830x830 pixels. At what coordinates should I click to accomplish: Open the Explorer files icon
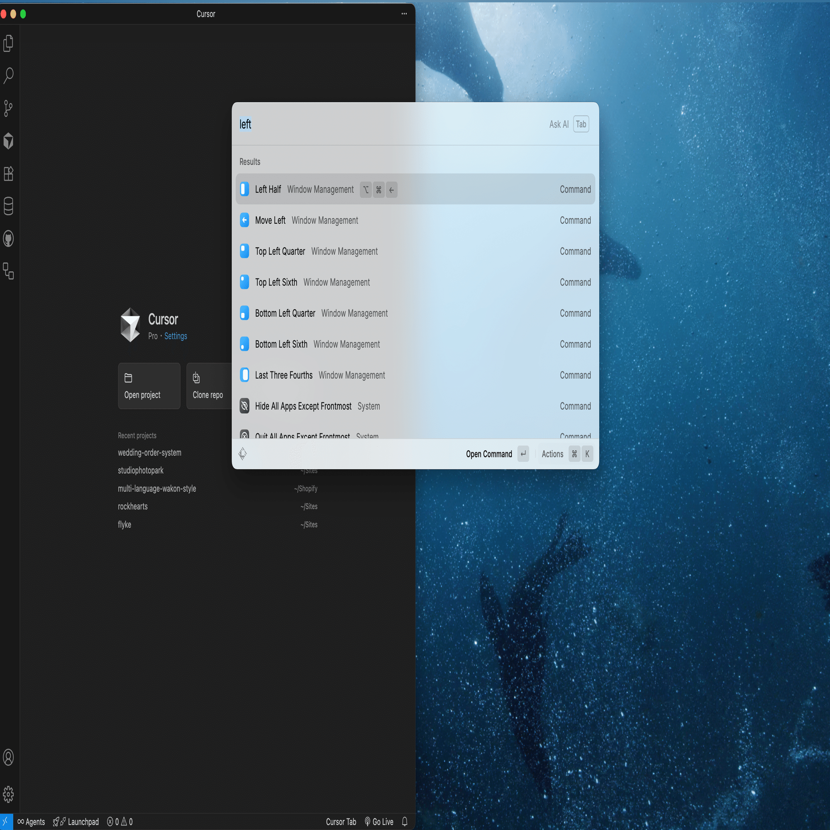point(8,44)
